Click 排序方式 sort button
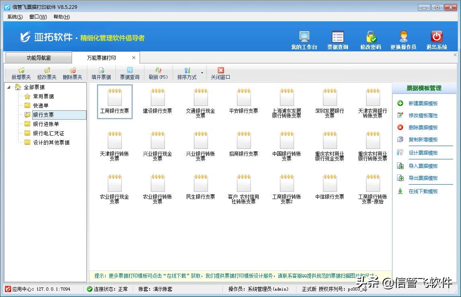 [x=187, y=73]
